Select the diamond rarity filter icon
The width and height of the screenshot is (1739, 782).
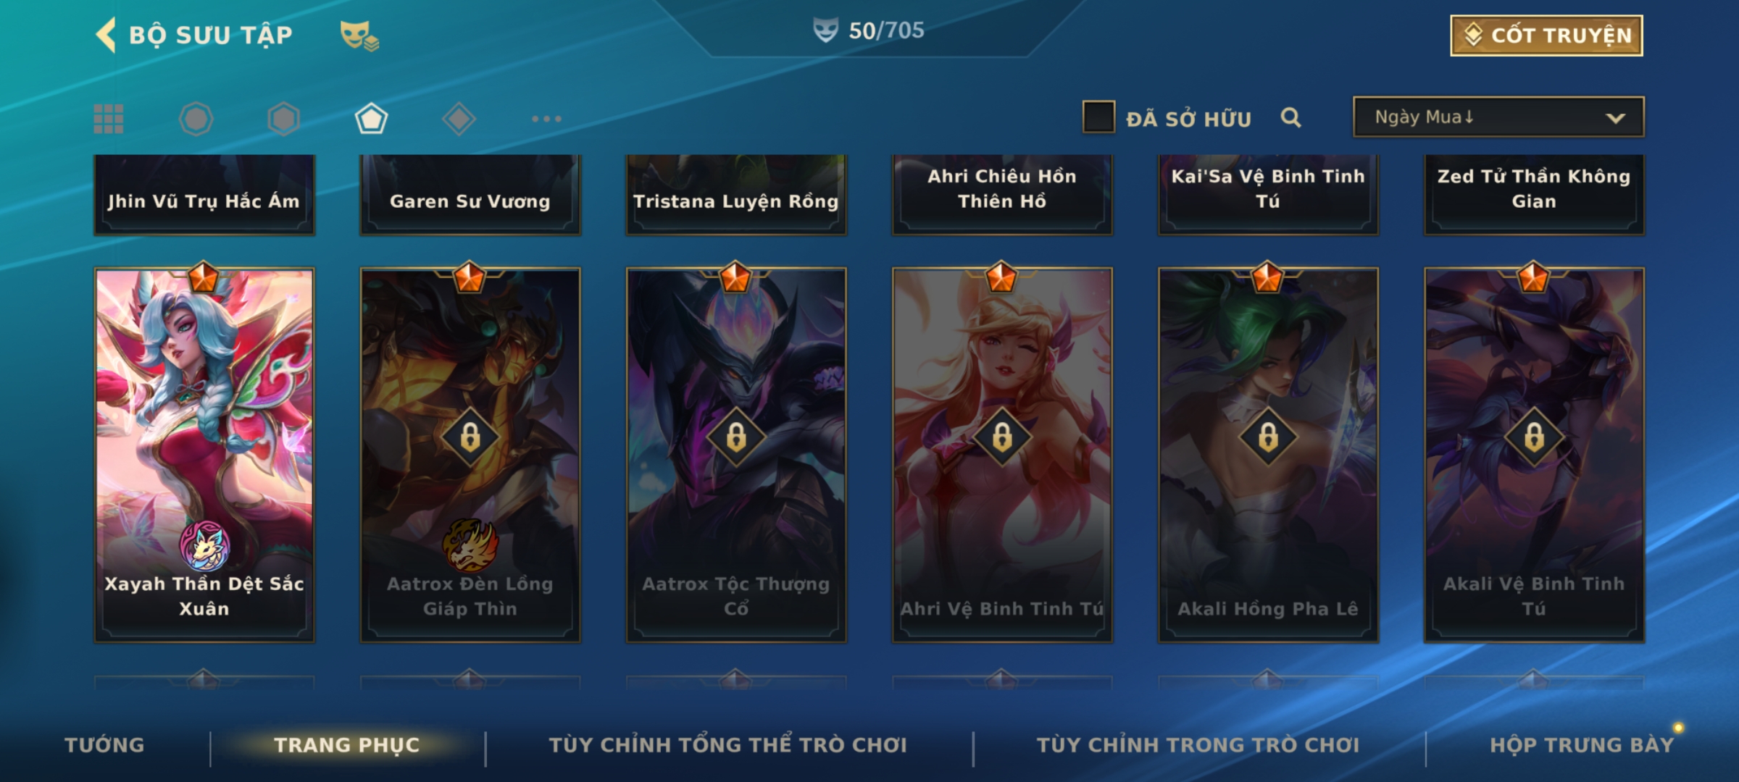pos(459,119)
